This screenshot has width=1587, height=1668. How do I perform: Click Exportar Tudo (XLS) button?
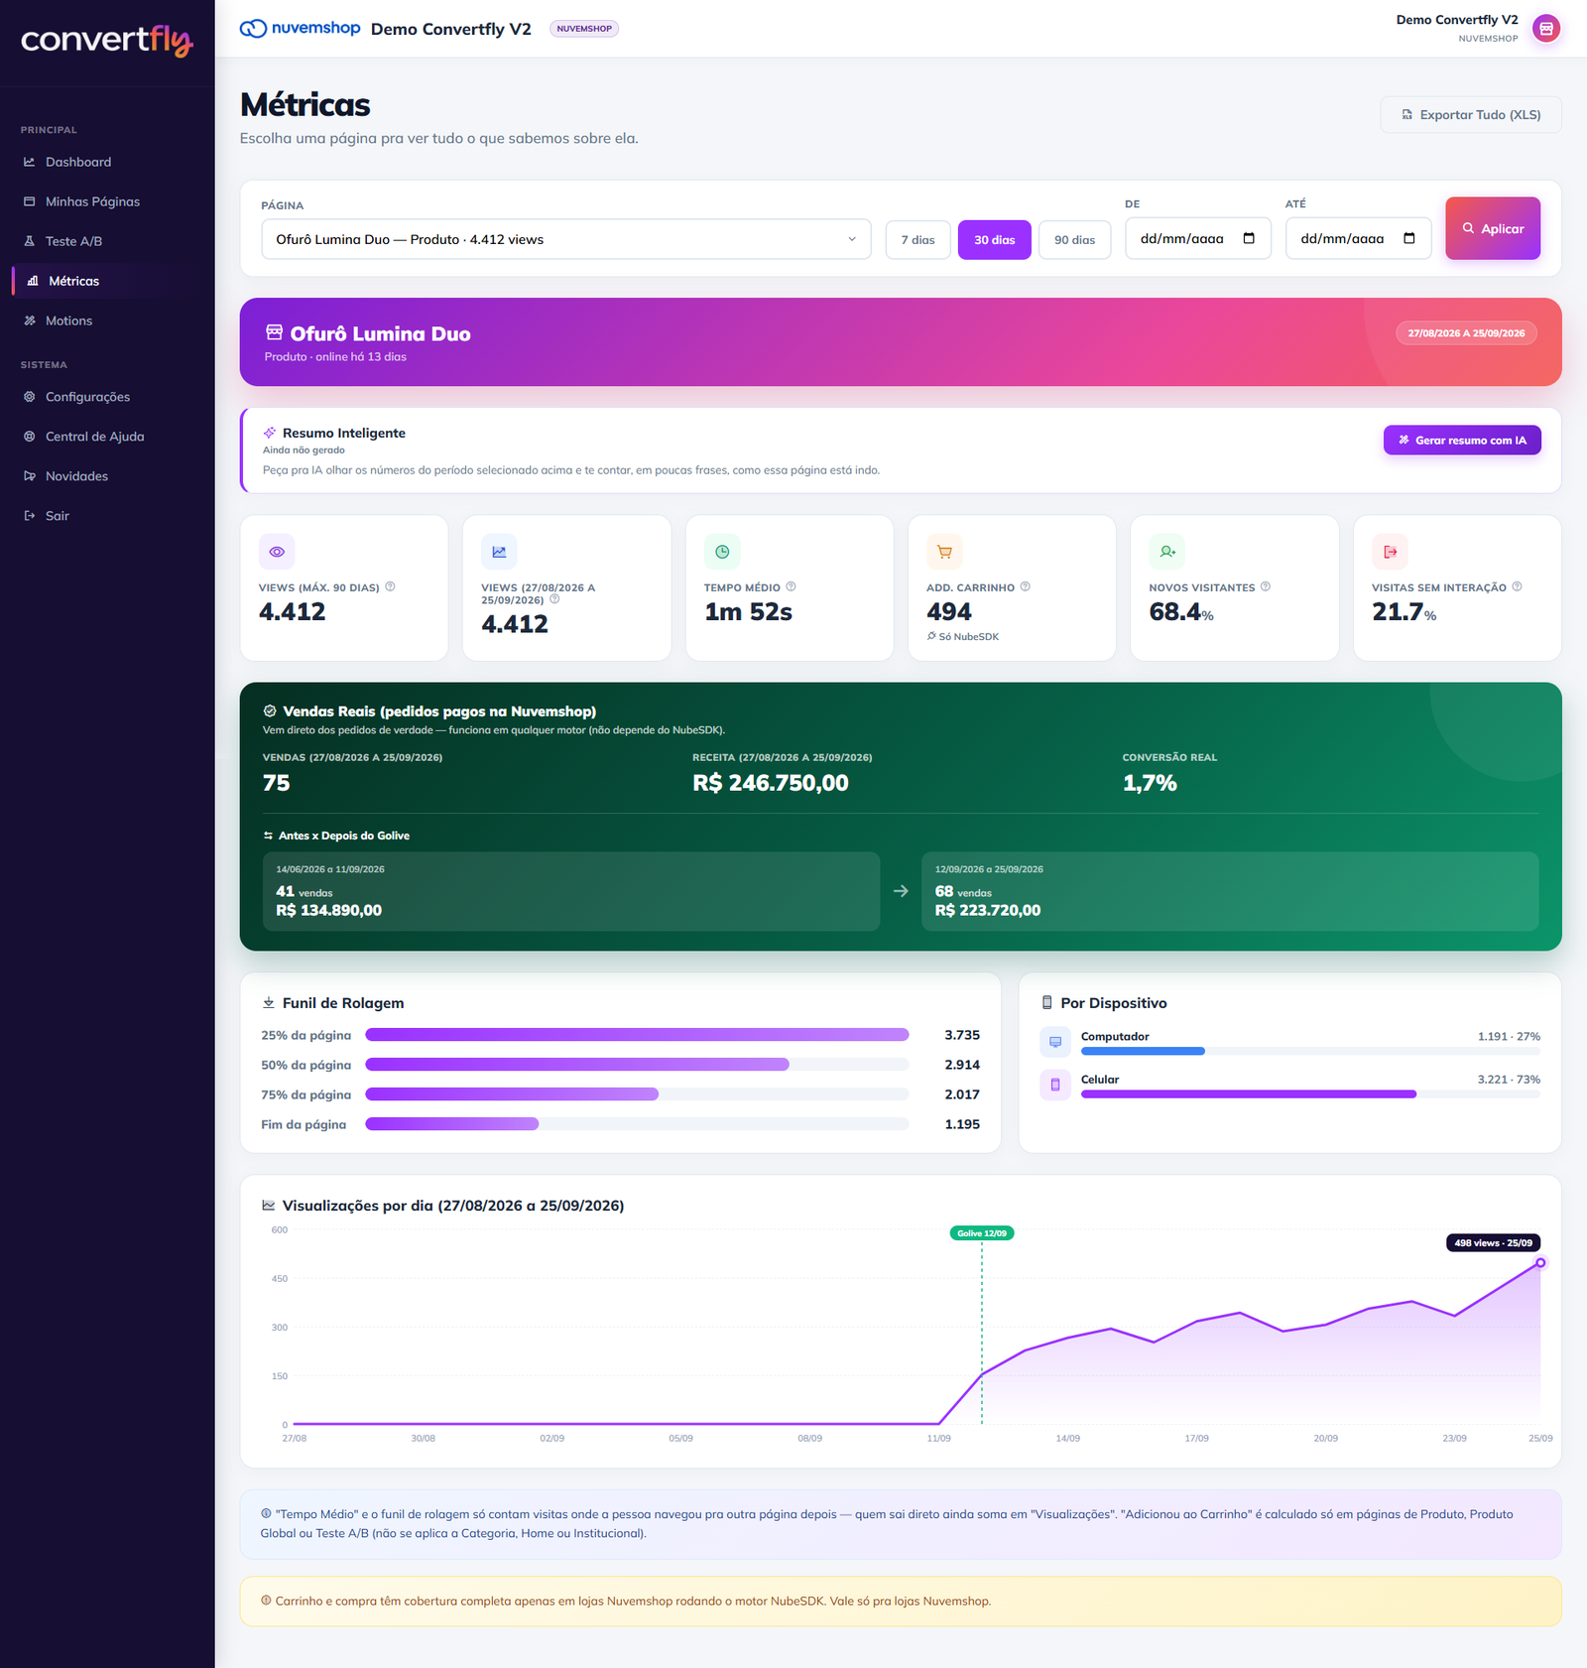[1471, 115]
